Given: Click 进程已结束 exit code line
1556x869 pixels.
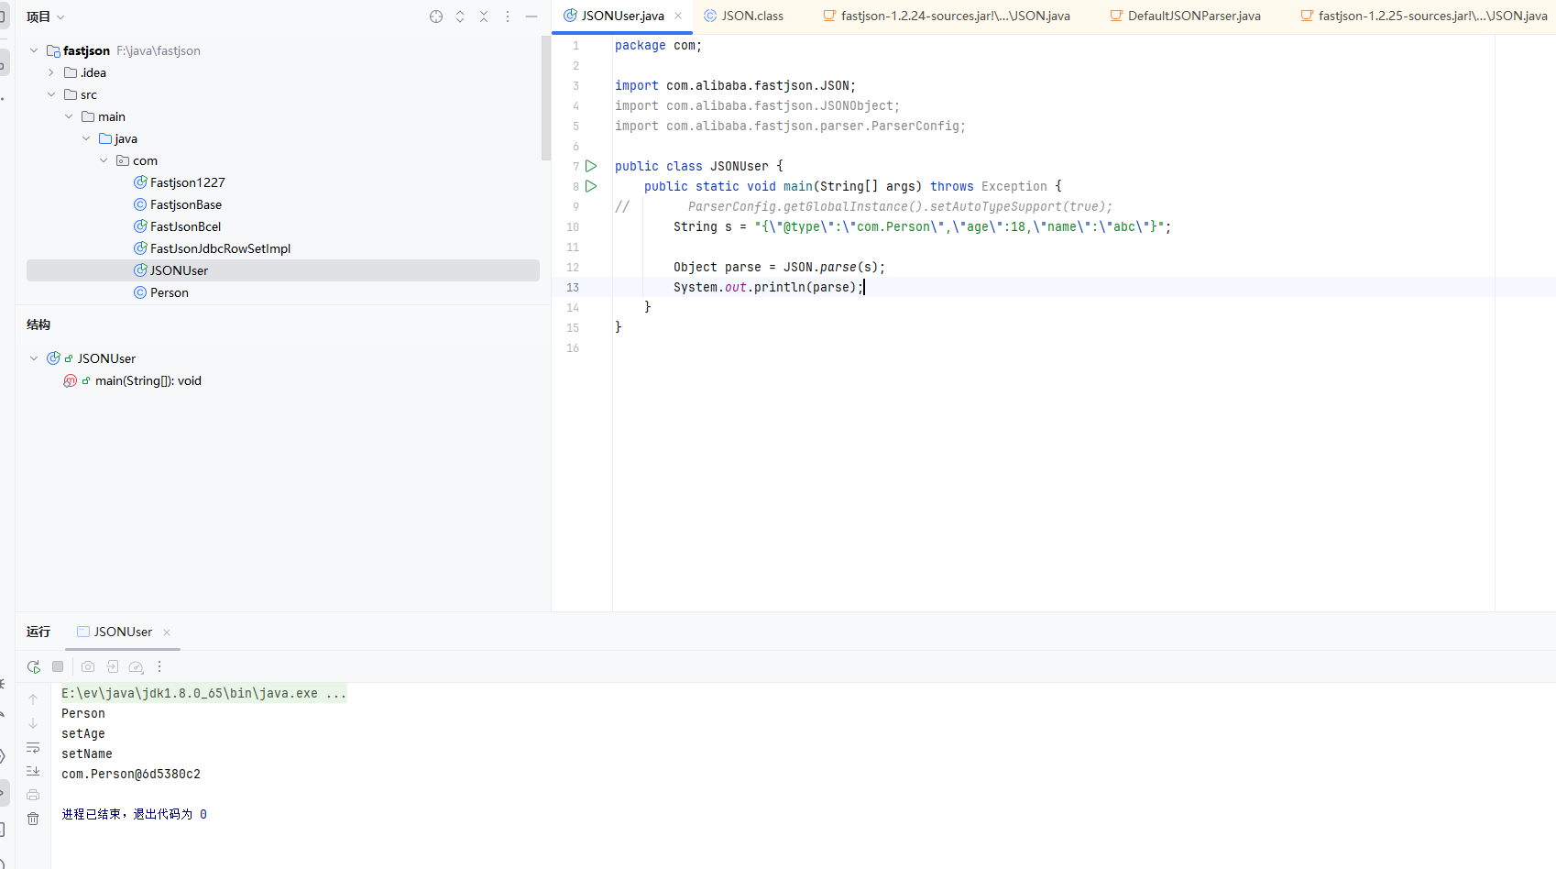Looking at the screenshot, I should click(134, 814).
